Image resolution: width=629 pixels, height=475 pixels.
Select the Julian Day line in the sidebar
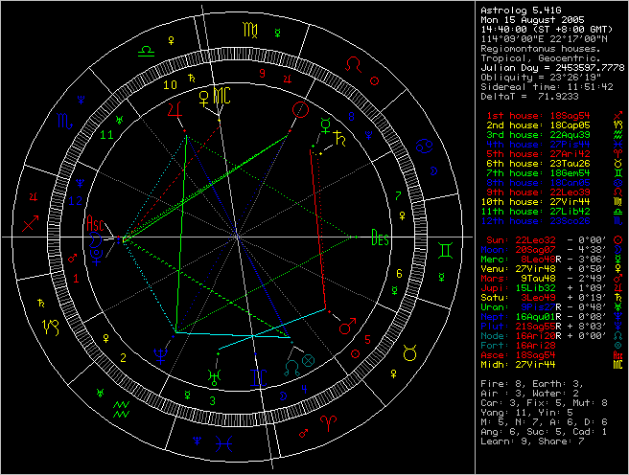point(552,67)
